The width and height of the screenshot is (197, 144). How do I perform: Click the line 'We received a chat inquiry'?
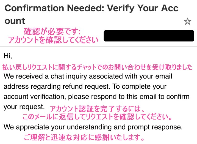[x=88, y=77]
